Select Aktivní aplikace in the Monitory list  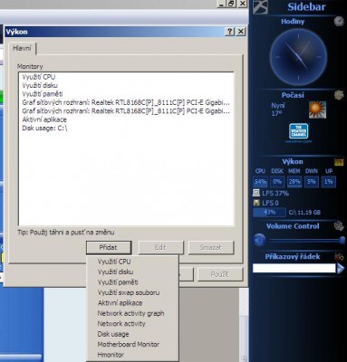(x=44, y=119)
